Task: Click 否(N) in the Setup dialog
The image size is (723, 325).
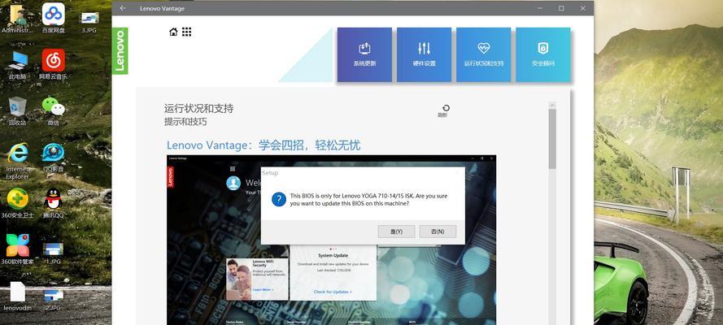Action: click(x=438, y=232)
